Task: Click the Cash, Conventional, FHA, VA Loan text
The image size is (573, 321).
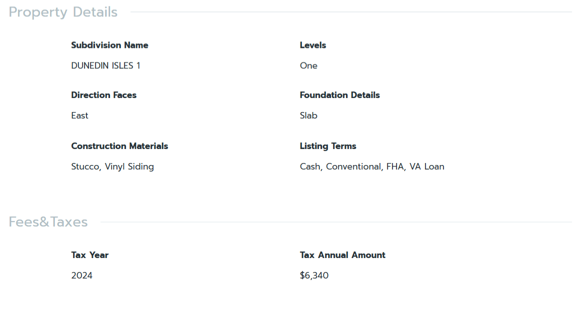Action: point(372,166)
